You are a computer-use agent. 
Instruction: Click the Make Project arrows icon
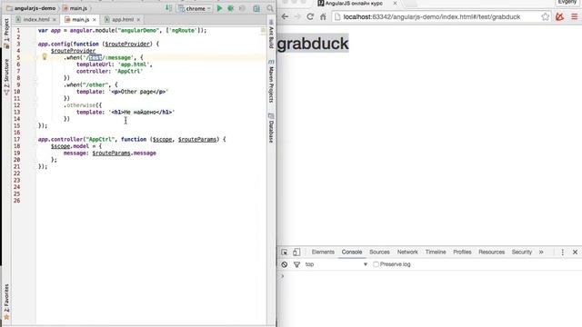pyautogui.click(x=168, y=8)
